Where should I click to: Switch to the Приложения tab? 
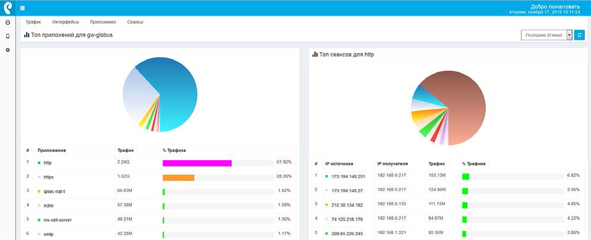[103, 22]
